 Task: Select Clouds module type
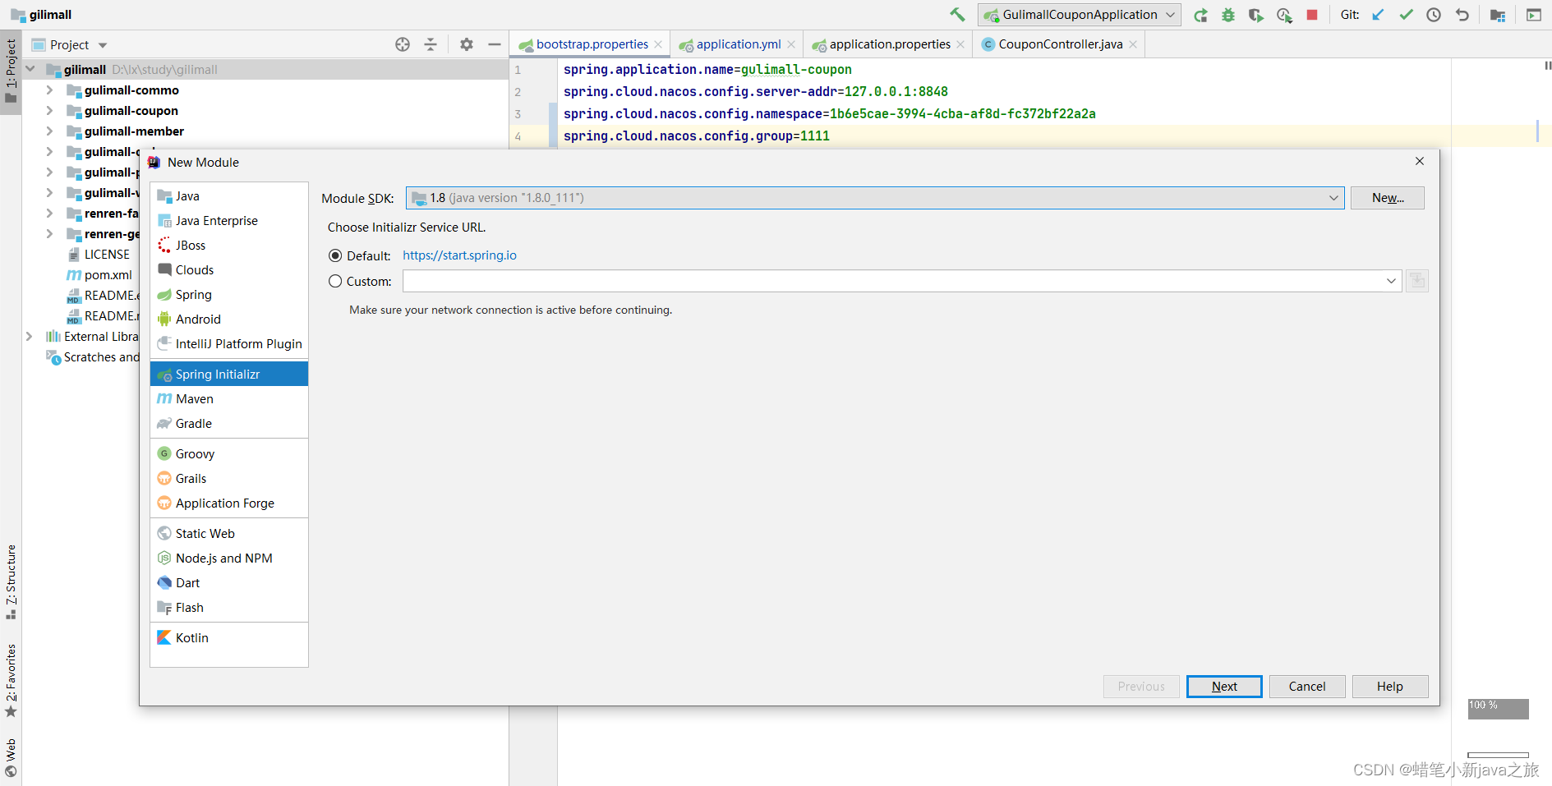[x=229, y=270]
